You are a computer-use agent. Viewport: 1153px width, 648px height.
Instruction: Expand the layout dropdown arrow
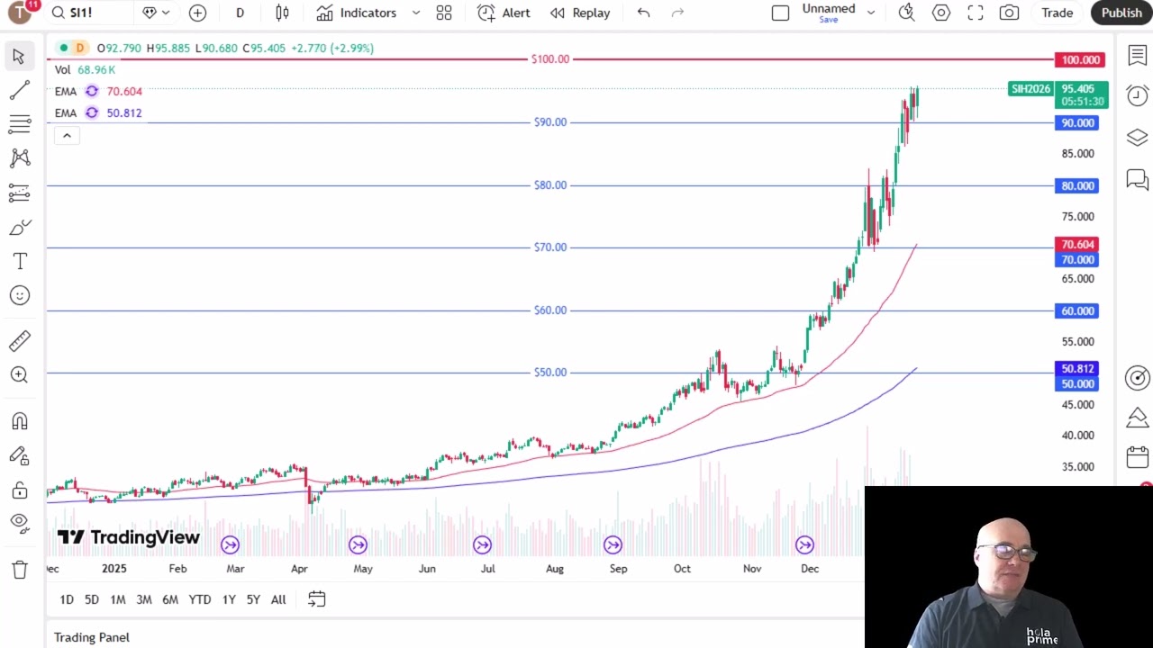[871, 13]
